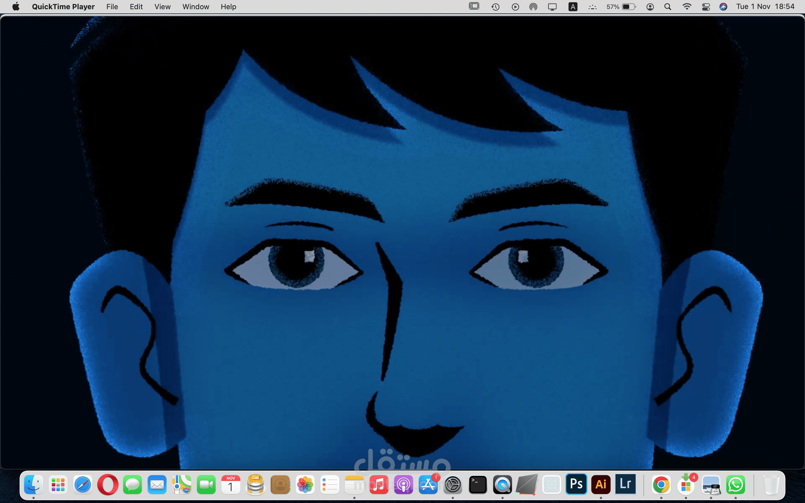Open the AirDrop concentric-rings status icon

[533, 7]
